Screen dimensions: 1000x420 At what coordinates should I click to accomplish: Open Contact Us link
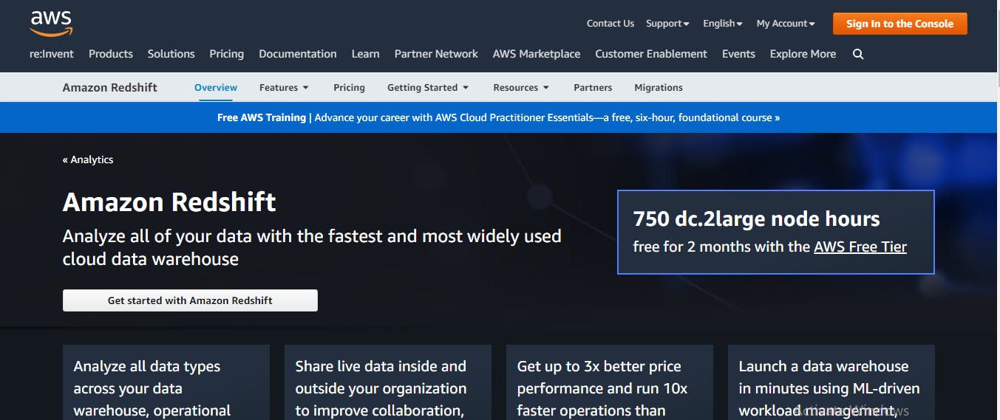click(610, 24)
